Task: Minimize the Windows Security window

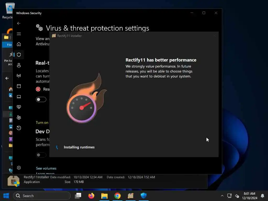Action: [x=192, y=13]
